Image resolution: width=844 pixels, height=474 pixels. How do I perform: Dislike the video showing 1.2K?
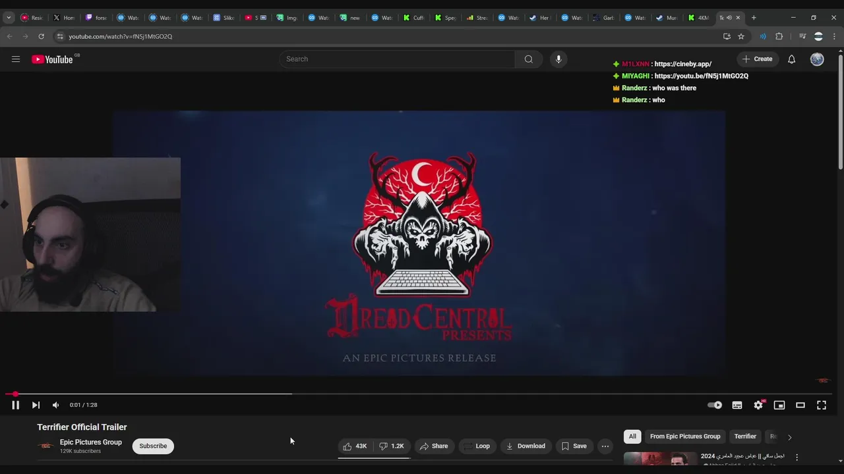[x=392, y=446]
